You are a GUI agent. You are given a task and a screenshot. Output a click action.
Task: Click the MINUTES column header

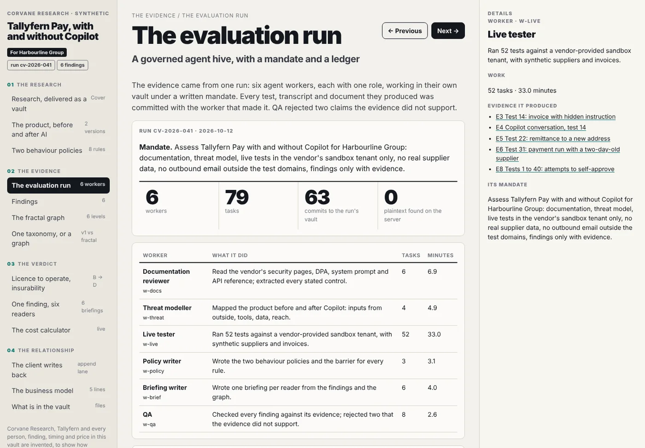(440, 255)
